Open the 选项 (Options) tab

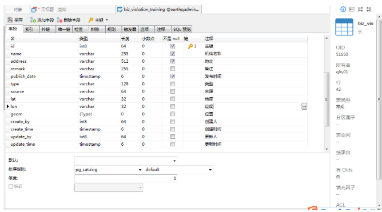pos(146,29)
